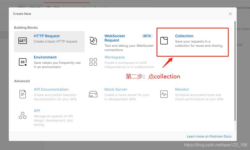Click the API hexagons icon
Screen dimensions: 250x150
coord(23,115)
